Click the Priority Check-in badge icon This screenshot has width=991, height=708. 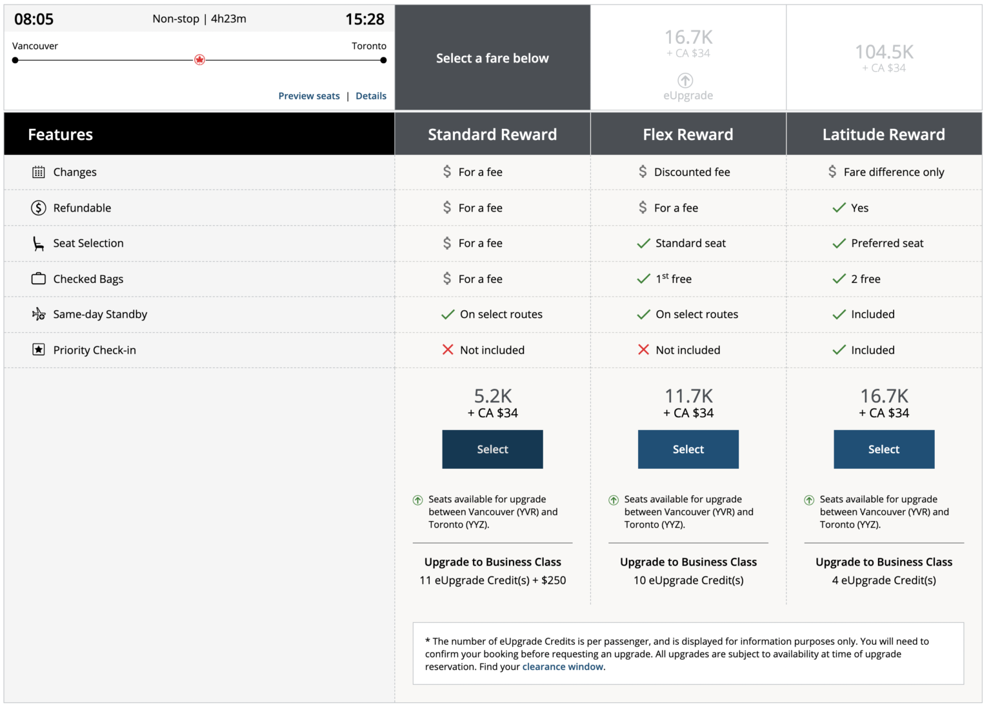(x=38, y=349)
